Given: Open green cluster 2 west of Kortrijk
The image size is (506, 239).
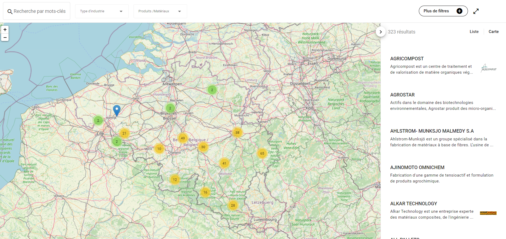Looking at the screenshot, I should [98, 120].
